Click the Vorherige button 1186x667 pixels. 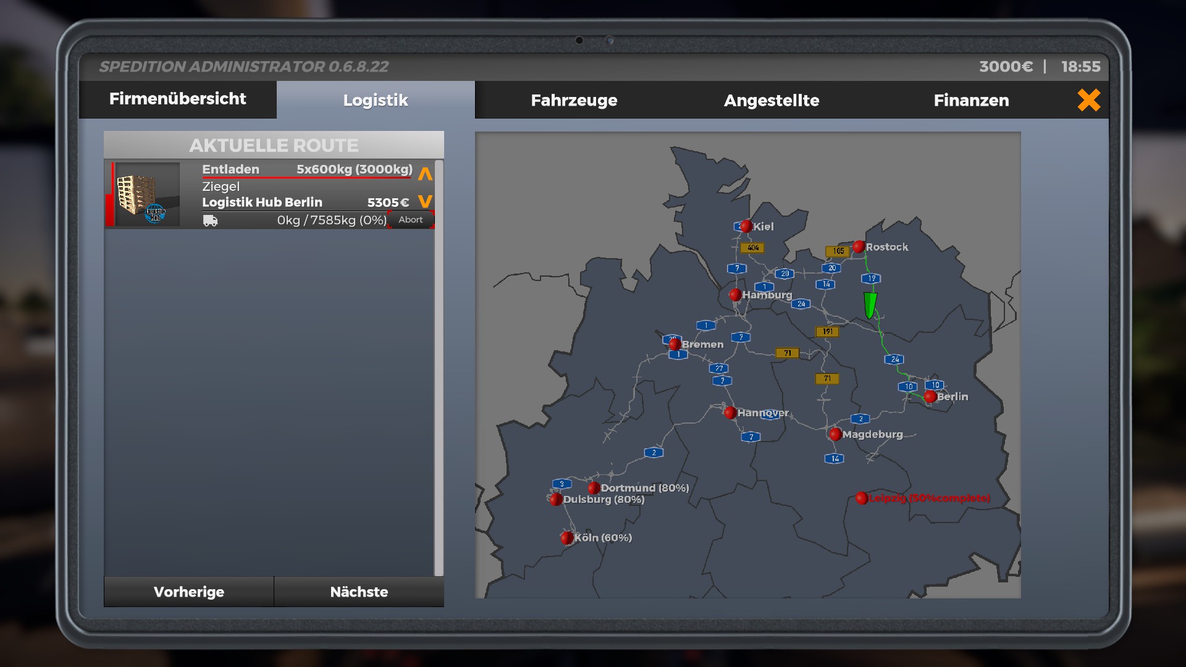tap(188, 592)
